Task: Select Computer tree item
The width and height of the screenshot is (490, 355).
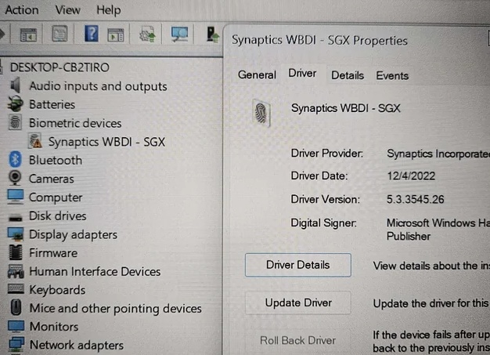Action: tap(56, 197)
